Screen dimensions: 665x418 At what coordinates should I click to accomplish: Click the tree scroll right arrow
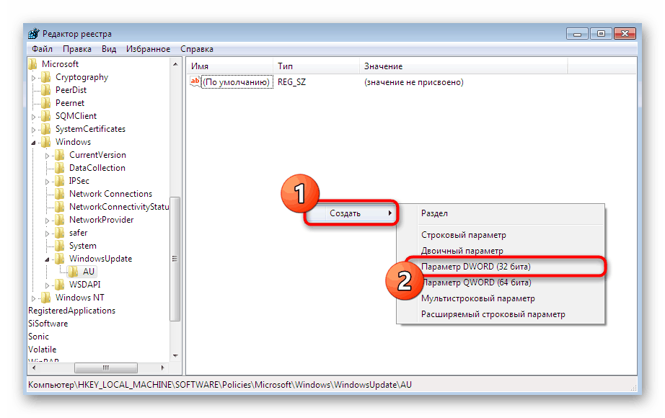(163, 368)
